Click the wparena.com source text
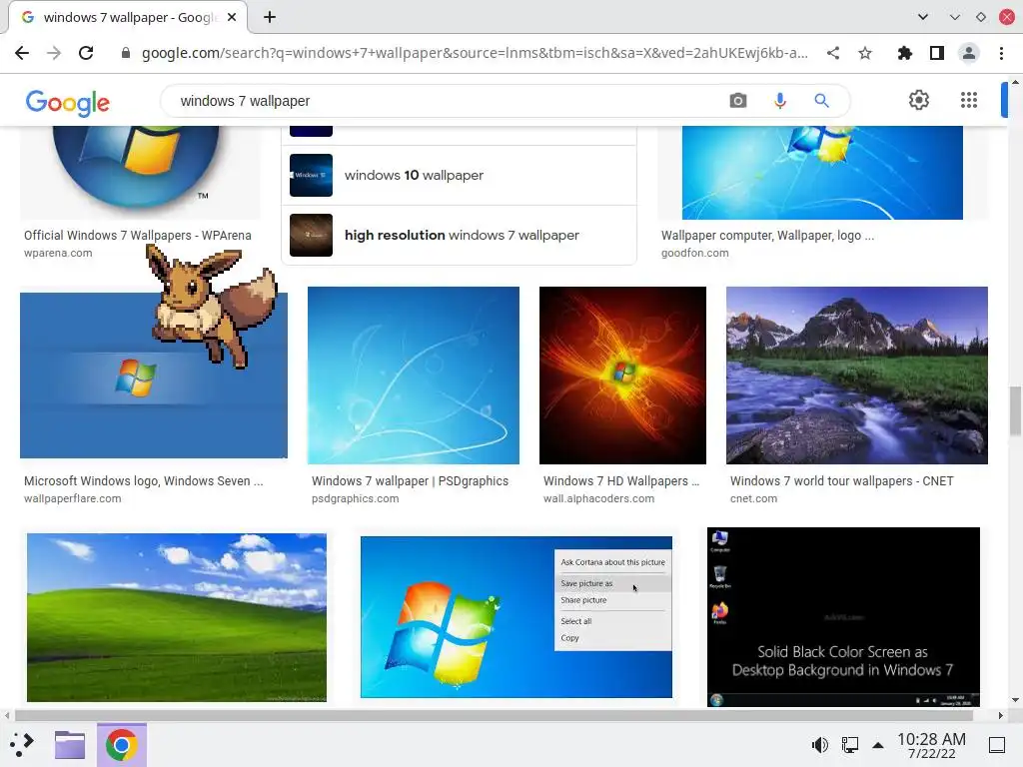 [58, 253]
